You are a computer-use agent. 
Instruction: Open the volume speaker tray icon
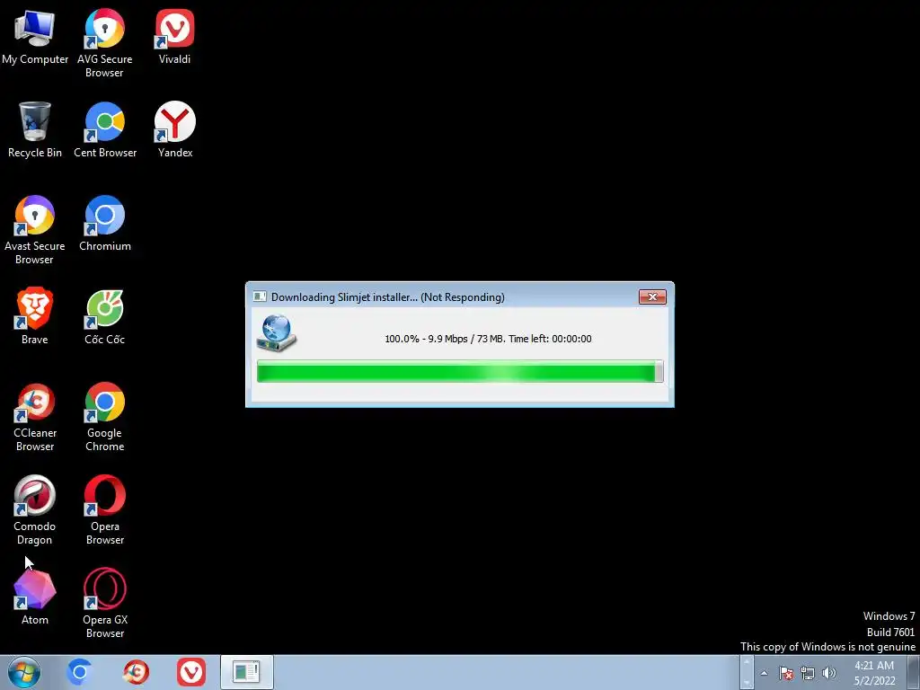click(x=829, y=673)
